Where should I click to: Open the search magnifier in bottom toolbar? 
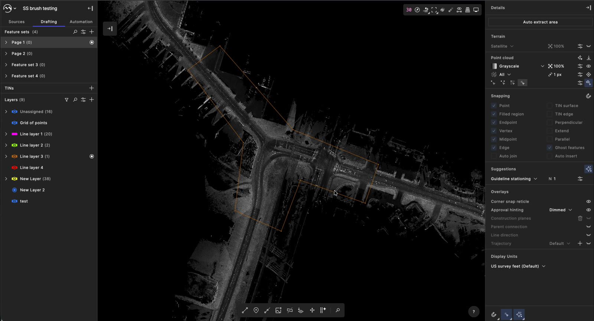[x=338, y=310]
